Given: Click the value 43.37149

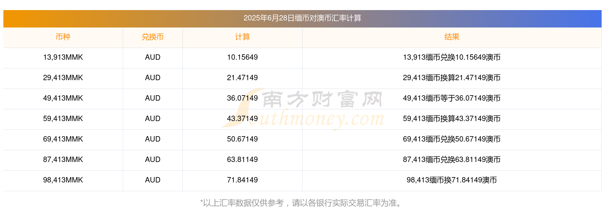Looking at the screenshot, I should coord(242,119).
